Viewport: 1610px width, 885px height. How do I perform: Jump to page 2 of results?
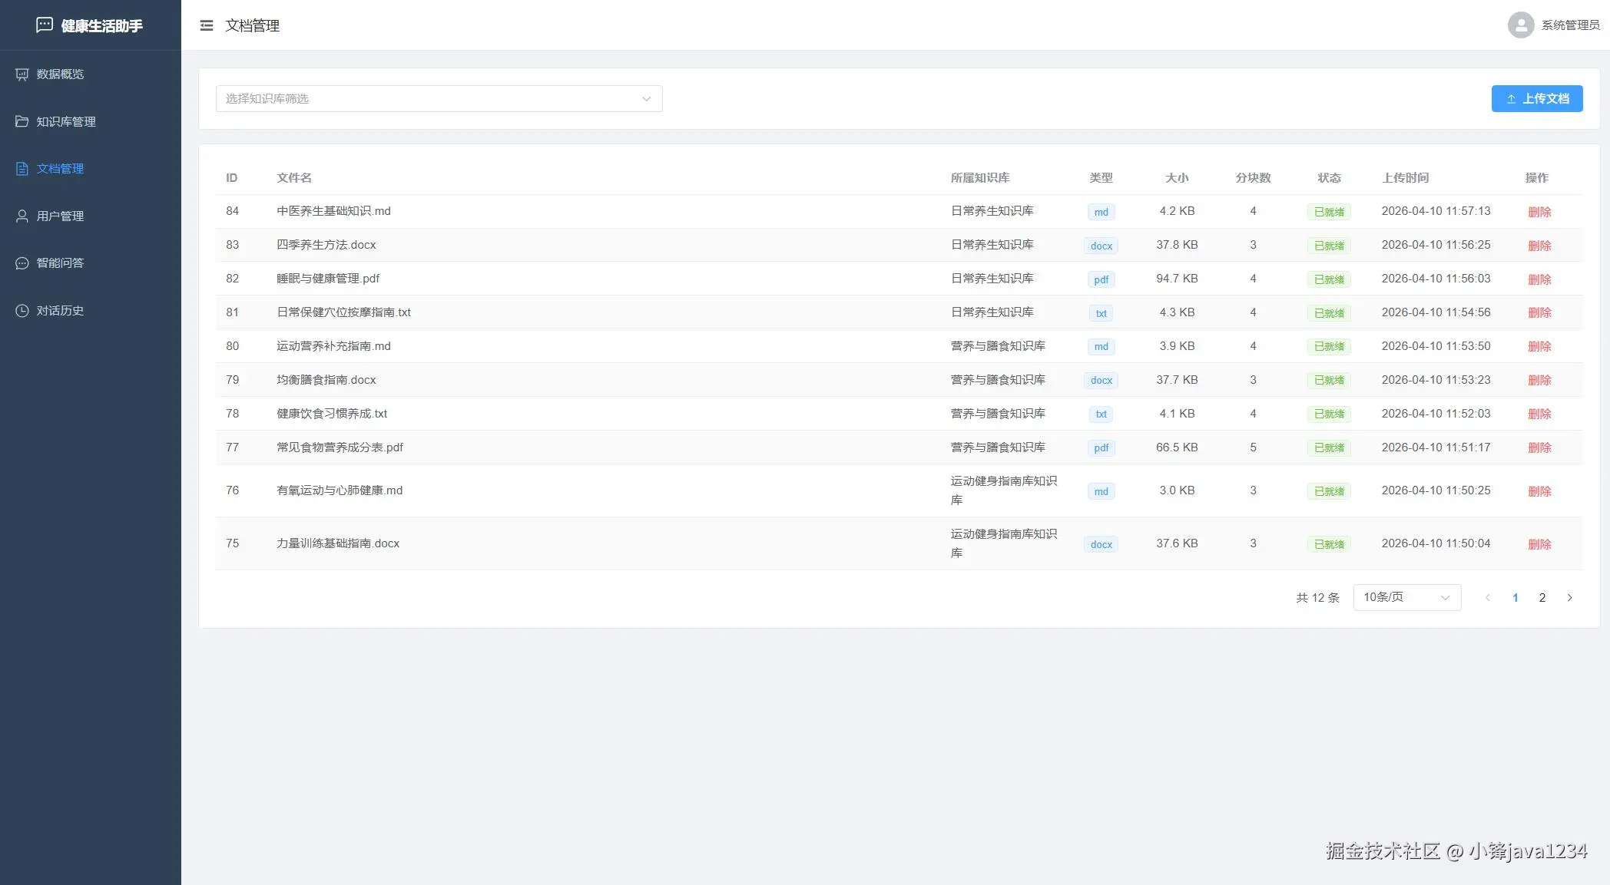[x=1542, y=597]
